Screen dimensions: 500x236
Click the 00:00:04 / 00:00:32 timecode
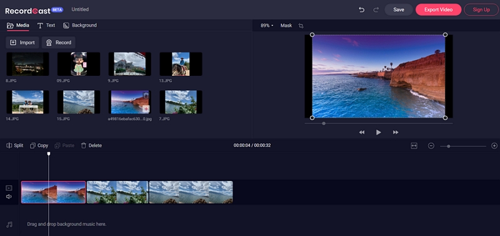point(252,146)
